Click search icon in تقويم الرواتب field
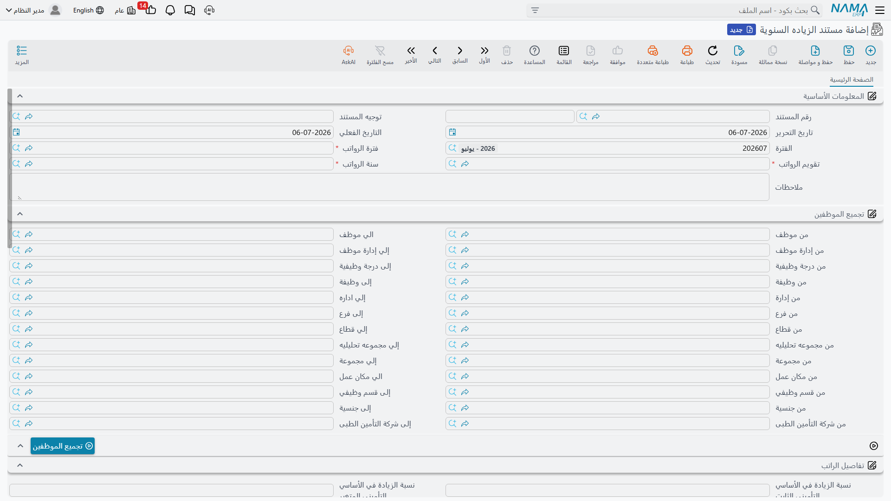The width and height of the screenshot is (891, 501). click(452, 164)
